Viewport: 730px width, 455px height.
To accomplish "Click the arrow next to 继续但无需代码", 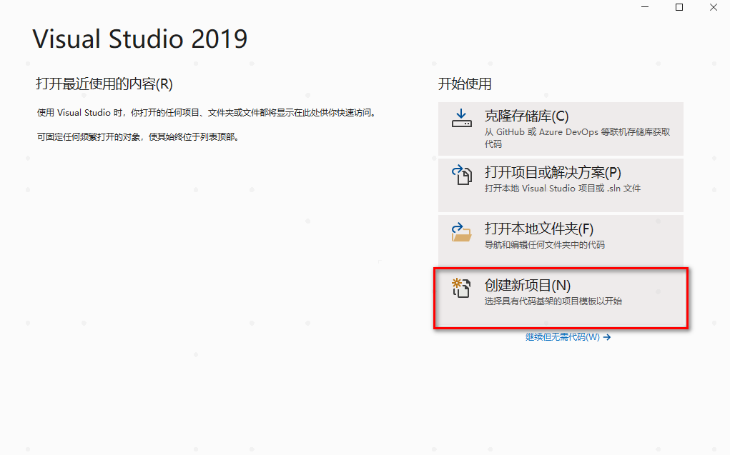I will pyautogui.click(x=606, y=337).
